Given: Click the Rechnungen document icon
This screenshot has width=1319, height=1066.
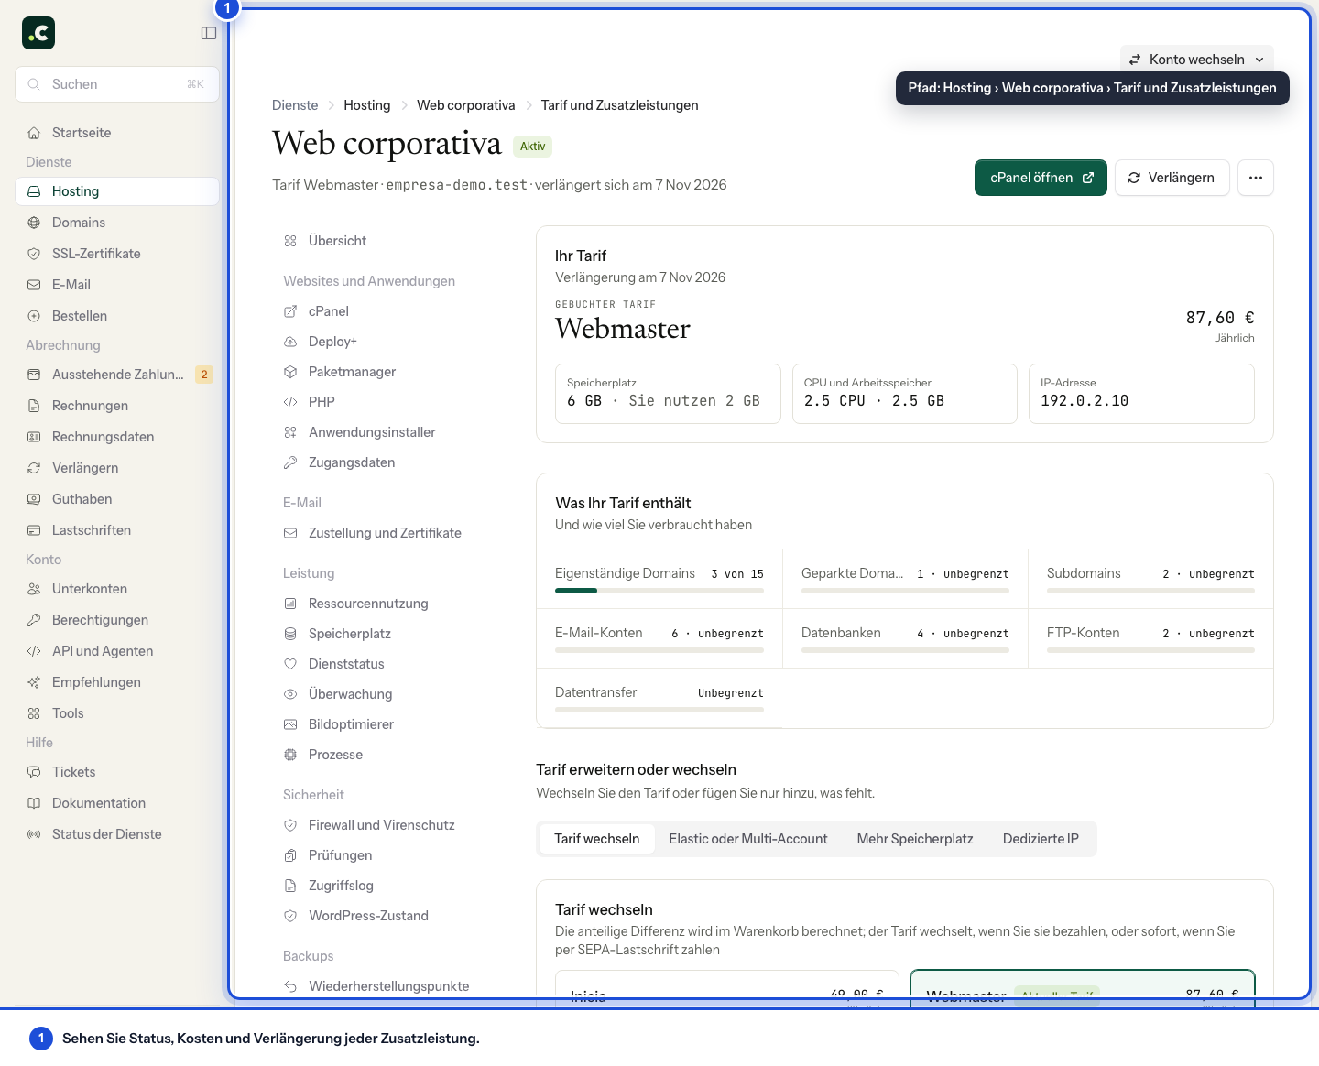Looking at the screenshot, I should 34,406.
